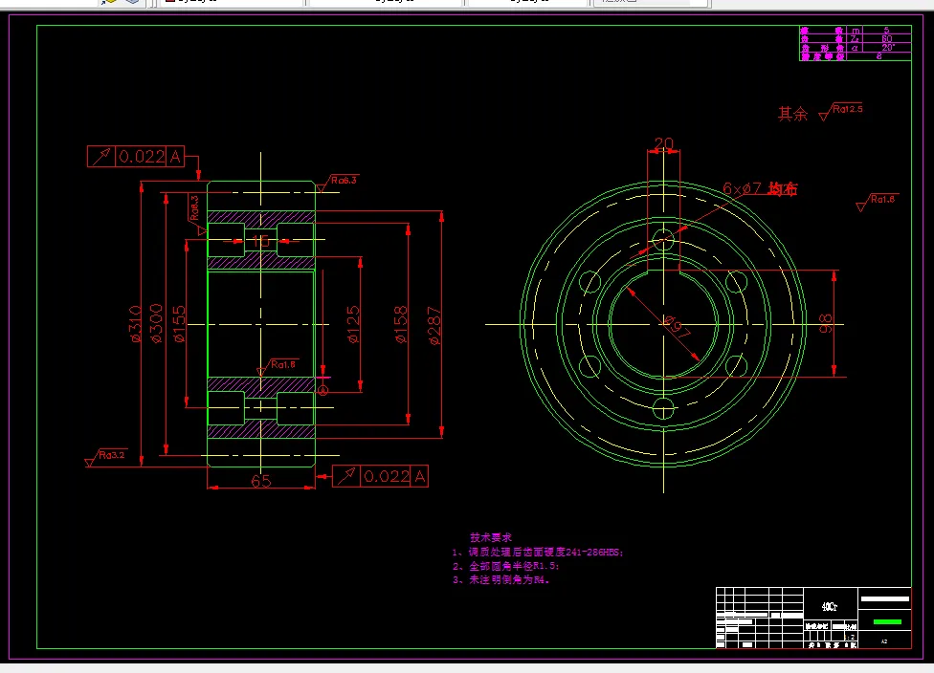Image resolution: width=934 pixels, height=673 pixels.
Task: Click the ø287 dimension text
Action: tap(435, 325)
